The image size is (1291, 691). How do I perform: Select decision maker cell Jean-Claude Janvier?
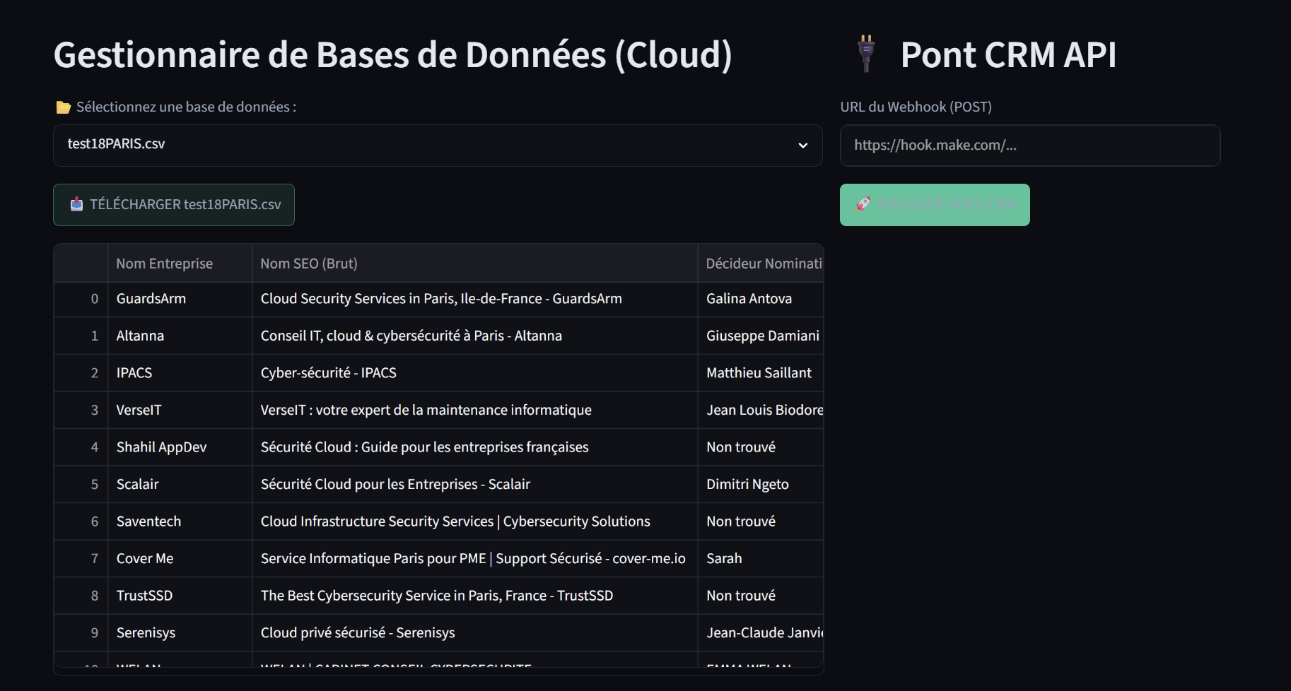click(761, 632)
